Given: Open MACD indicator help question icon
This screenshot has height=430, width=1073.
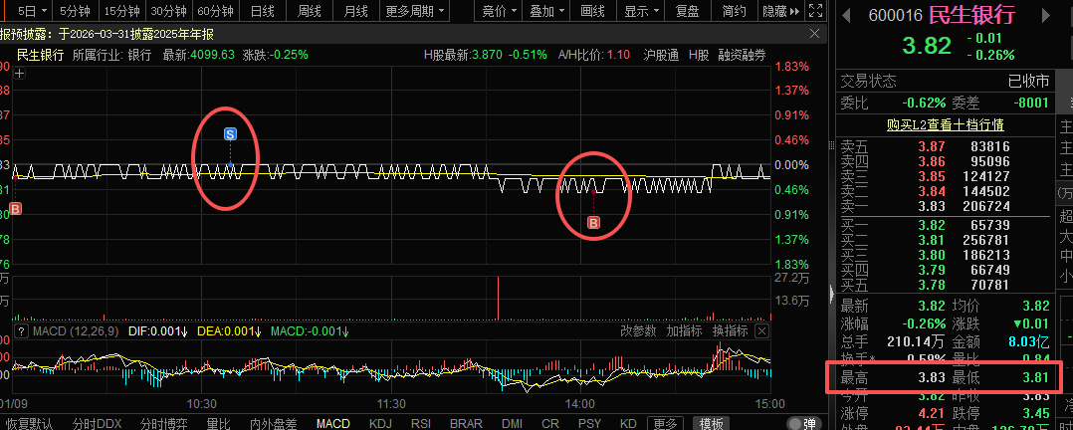Looking at the screenshot, I should coord(20,331).
